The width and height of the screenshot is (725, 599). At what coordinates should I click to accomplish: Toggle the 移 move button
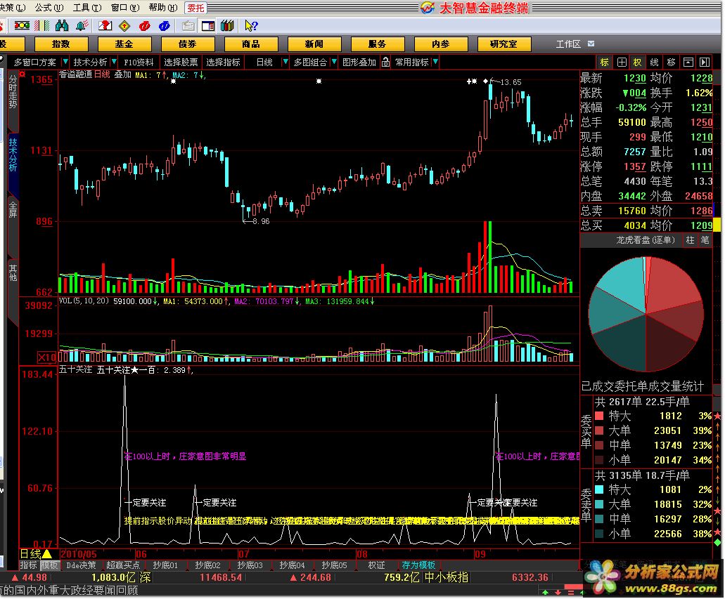672,62
